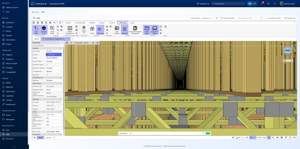
Task: Switch projection to Perspective
Action: (x=100, y=30)
